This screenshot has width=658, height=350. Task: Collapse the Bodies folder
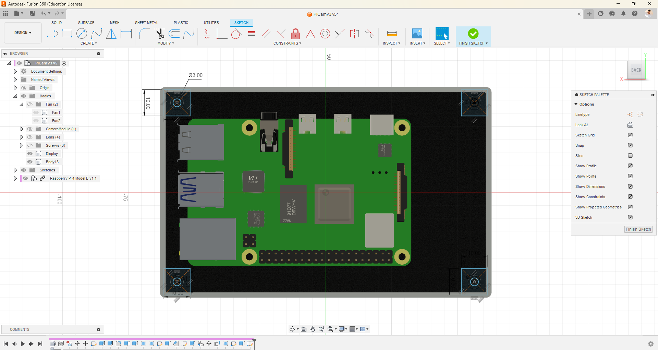[x=15, y=96]
